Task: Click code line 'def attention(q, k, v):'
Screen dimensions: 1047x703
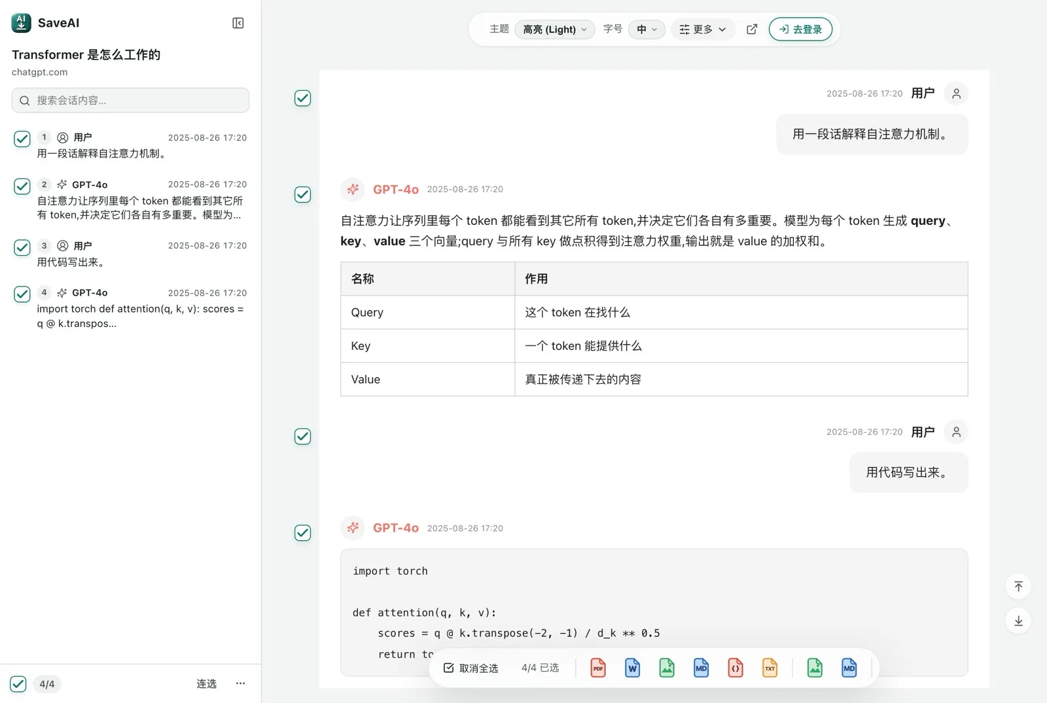Action: pos(424,613)
